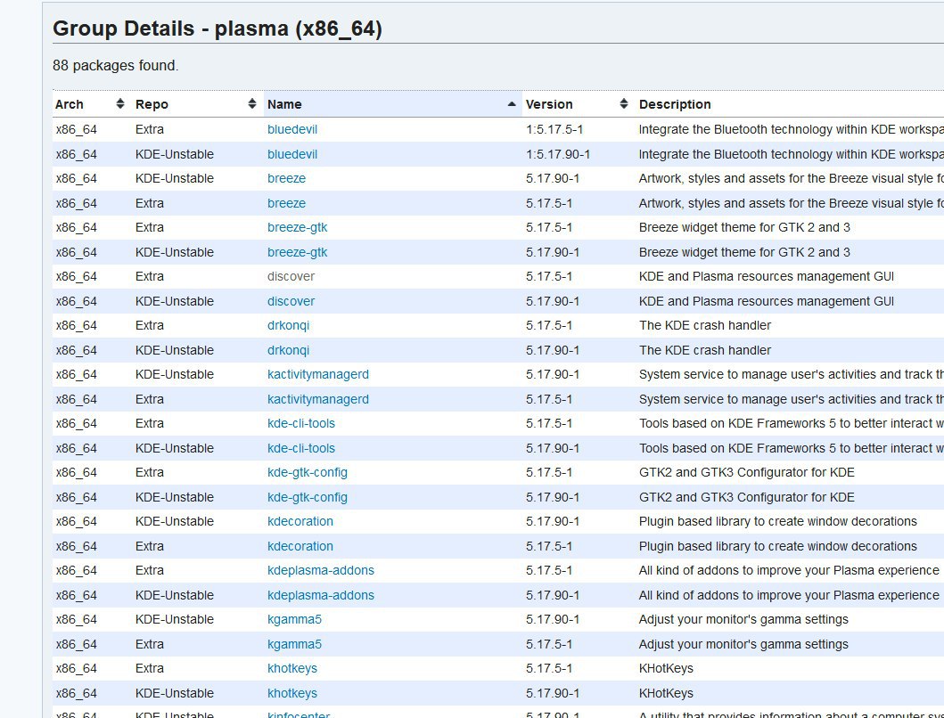Screen dimensions: 944x718
Task: Open drkonqi package from KDE-Unstable repo
Action: pyautogui.click(x=289, y=350)
